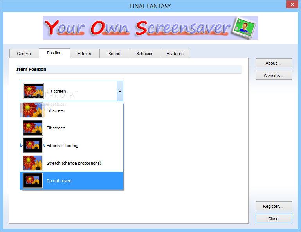
Task: Pick Fit only if too big text
Action: [62, 146]
